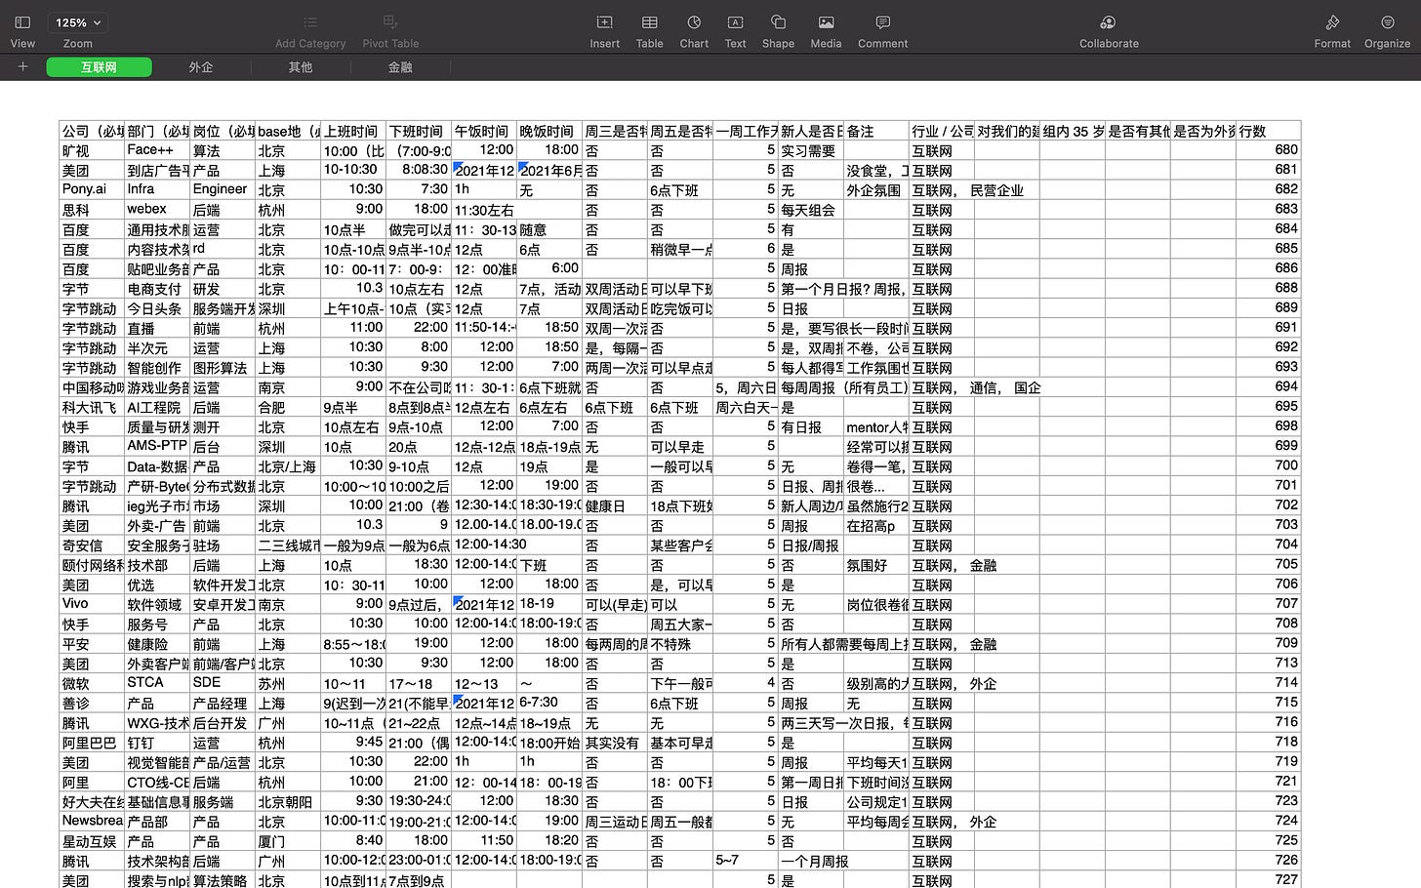The width and height of the screenshot is (1421, 888).
Task: Switch to the 金融 sheet tab
Action: click(x=400, y=67)
